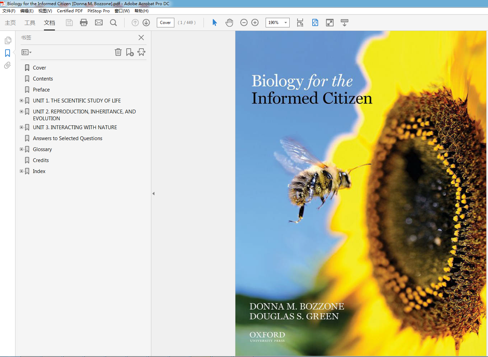Enter full screen mode icon
Image resolution: width=488 pixels, height=357 pixels.
click(330, 23)
